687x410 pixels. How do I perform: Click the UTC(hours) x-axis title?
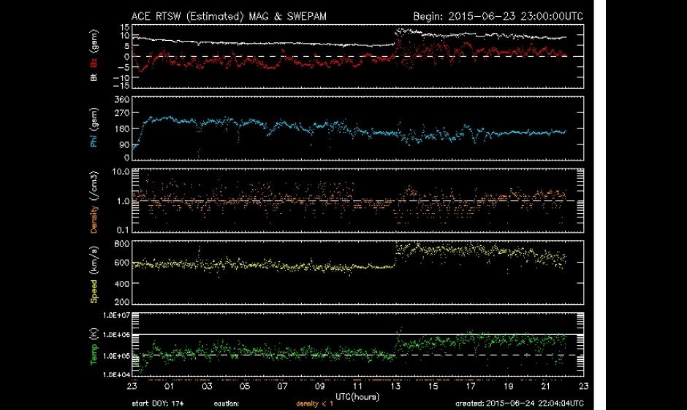356,395
